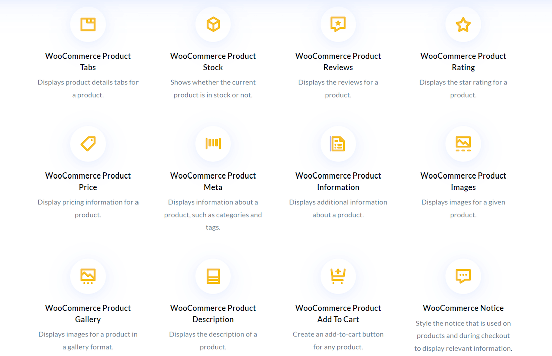This screenshot has height=356, width=552.
Task: Open the WooCommerce Notice heading
Action: click(x=463, y=308)
